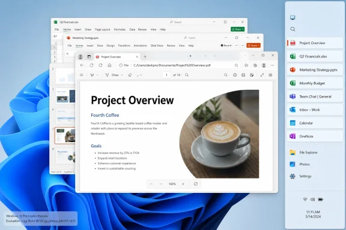Screen dimensions: 346x230
Task: Open more PDF tools ellipsis
Action: point(139,75)
